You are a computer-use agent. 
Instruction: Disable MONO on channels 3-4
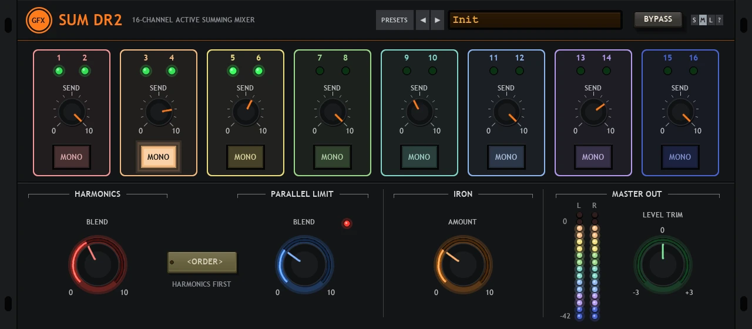[158, 157]
